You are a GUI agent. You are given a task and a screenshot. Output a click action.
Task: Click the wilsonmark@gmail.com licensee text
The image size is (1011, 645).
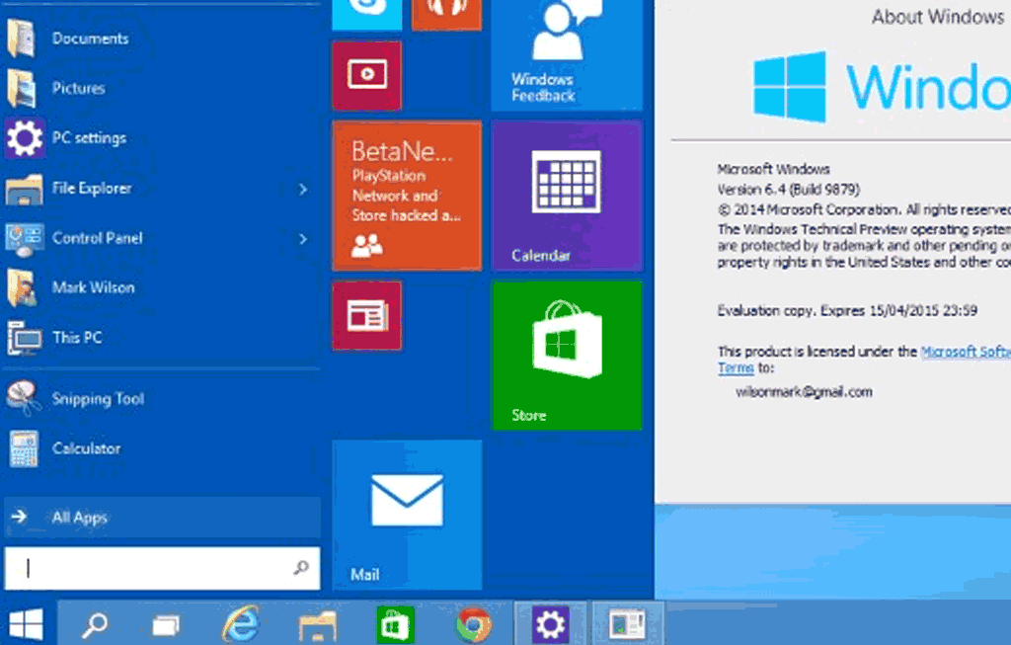pyautogui.click(x=804, y=392)
